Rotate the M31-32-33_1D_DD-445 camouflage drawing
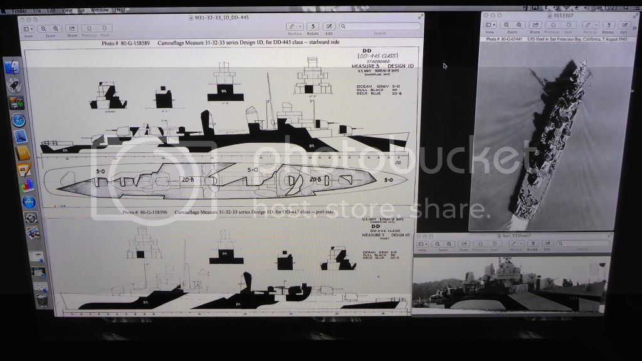The image size is (642, 361). (313, 26)
